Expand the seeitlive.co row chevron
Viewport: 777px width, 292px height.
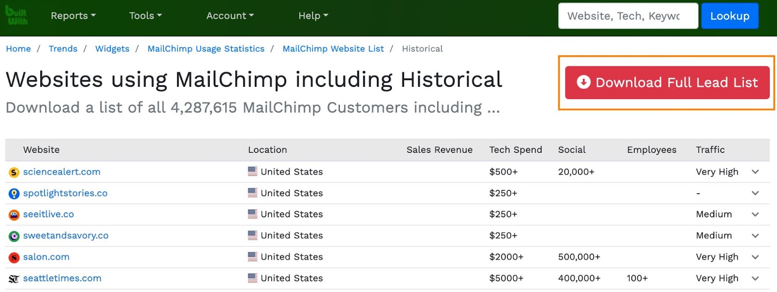point(755,214)
